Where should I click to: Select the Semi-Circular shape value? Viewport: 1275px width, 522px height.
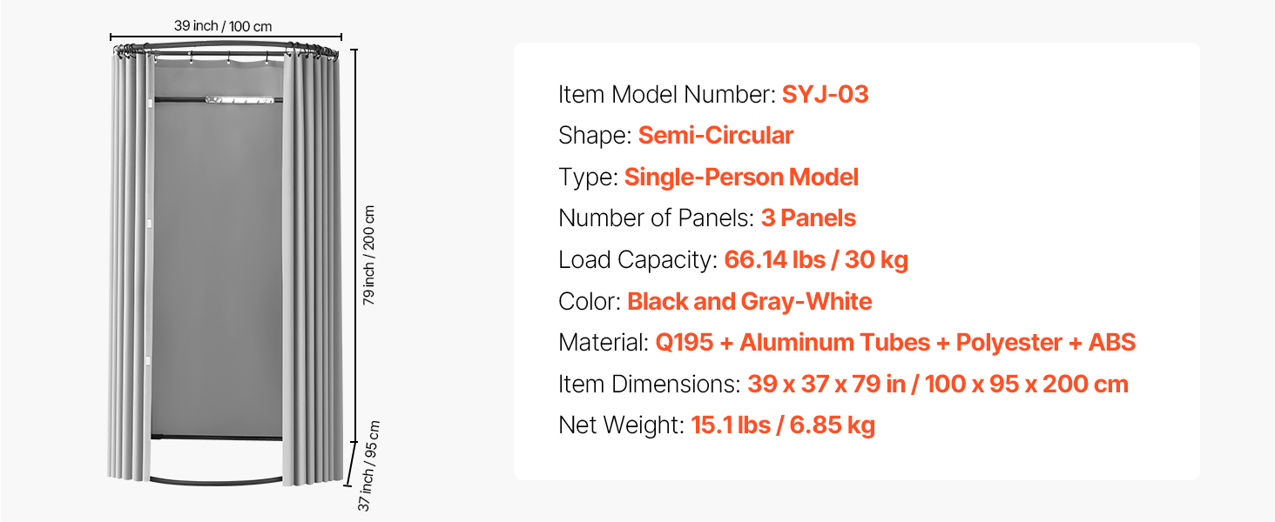715,136
